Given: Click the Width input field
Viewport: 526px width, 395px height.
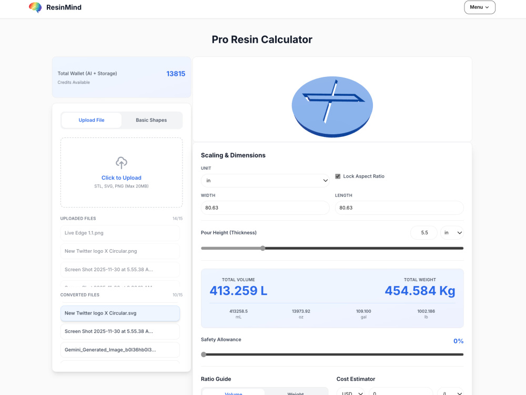Looking at the screenshot, I should [x=265, y=208].
